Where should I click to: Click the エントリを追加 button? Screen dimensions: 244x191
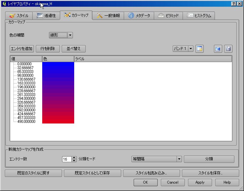[22, 49]
